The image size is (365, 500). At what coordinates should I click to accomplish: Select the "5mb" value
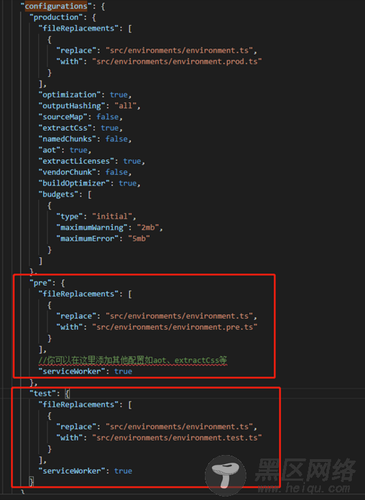139,239
